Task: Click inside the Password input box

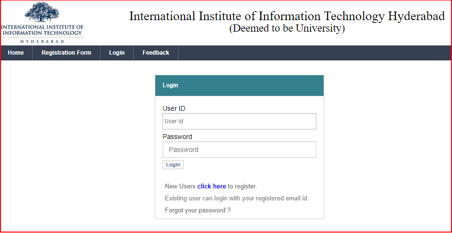Action: [x=239, y=150]
